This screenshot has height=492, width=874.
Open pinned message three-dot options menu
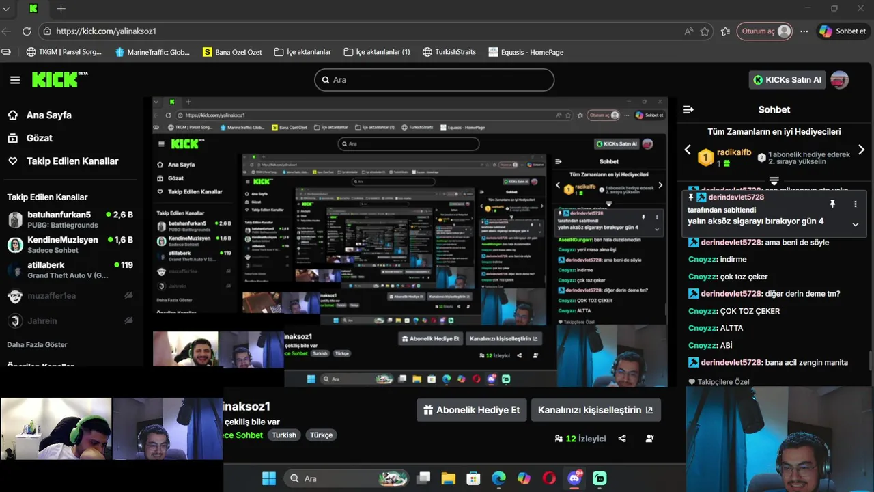pyautogui.click(x=855, y=204)
